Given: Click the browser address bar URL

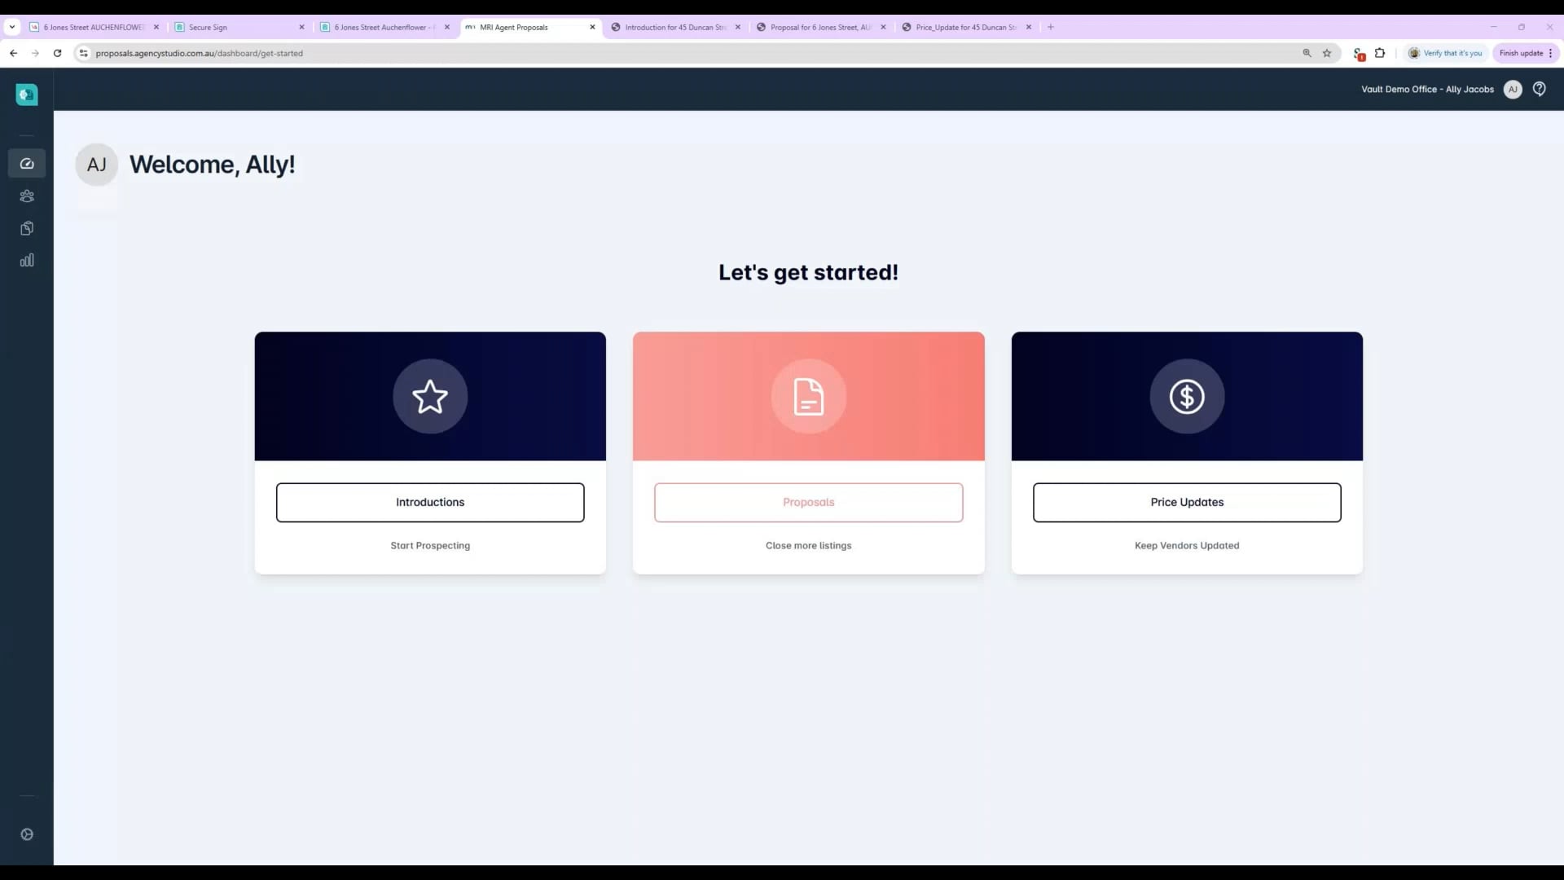Looking at the screenshot, I should click(x=199, y=53).
